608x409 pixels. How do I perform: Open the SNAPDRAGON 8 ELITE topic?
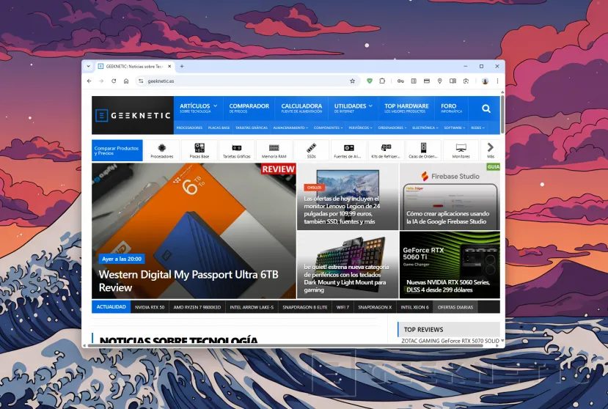point(305,307)
